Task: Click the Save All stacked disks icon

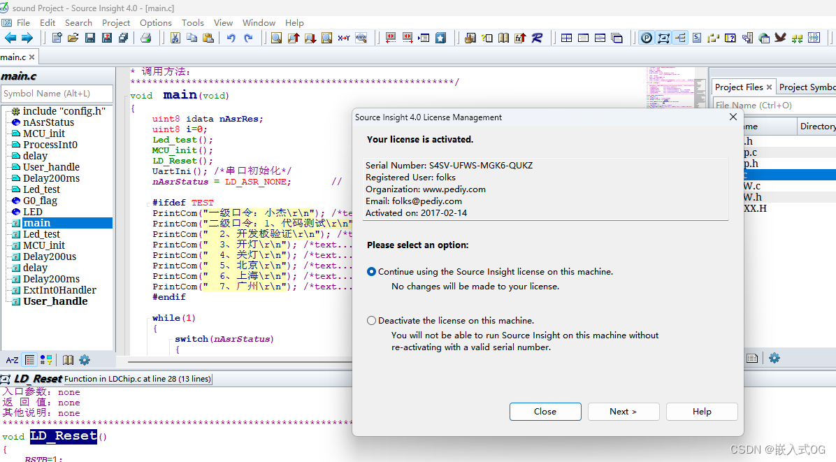Action: (x=123, y=38)
